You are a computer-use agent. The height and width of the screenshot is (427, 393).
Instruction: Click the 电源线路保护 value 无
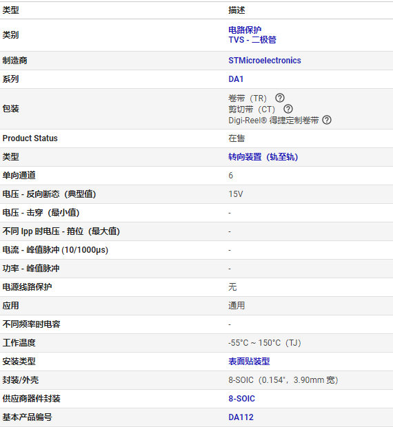tap(232, 287)
